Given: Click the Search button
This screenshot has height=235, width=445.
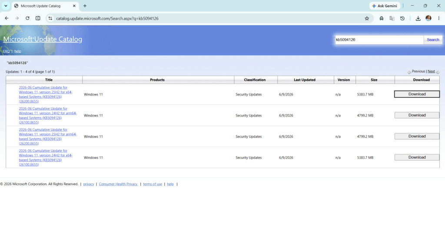Looking at the screenshot, I should point(433,39).
